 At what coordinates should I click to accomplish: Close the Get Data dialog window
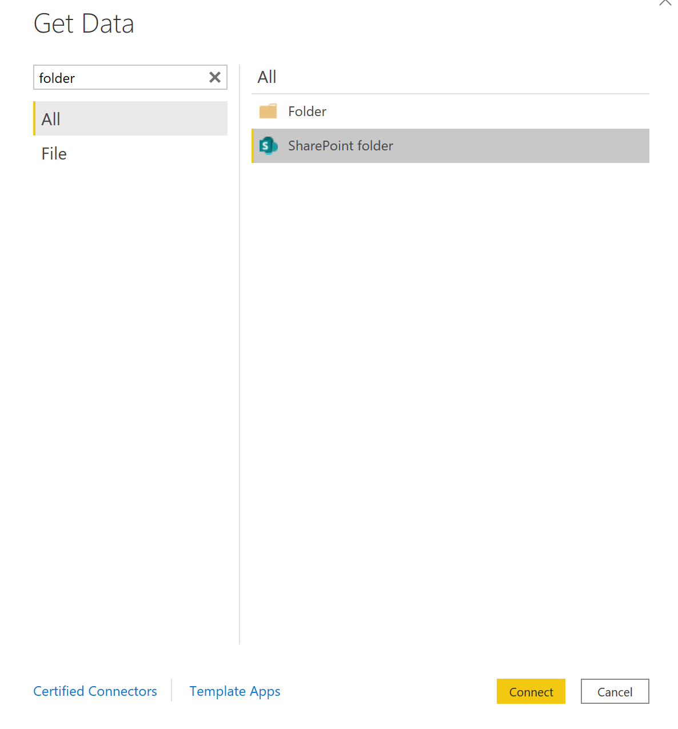pos(665,2)
